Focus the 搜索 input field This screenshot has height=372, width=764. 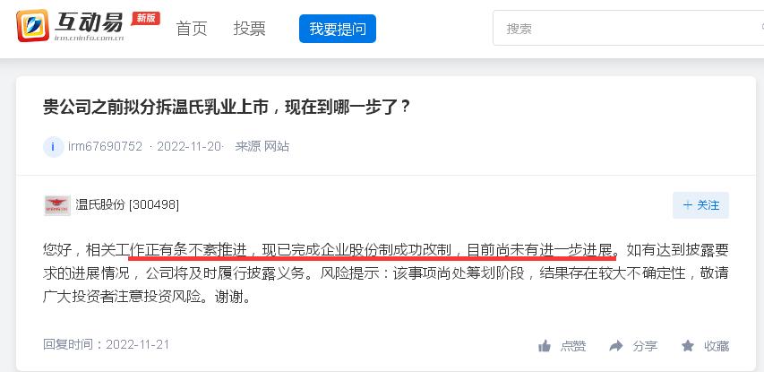[629, 29]
